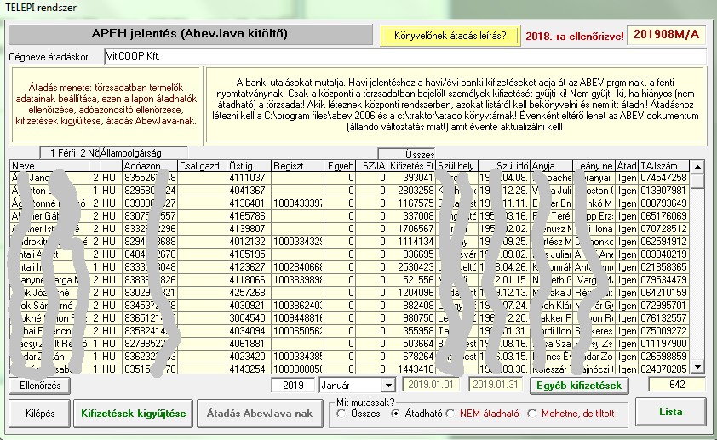Click TAJszám cell 079534479
717x440 pixels.
coord(664,280)
